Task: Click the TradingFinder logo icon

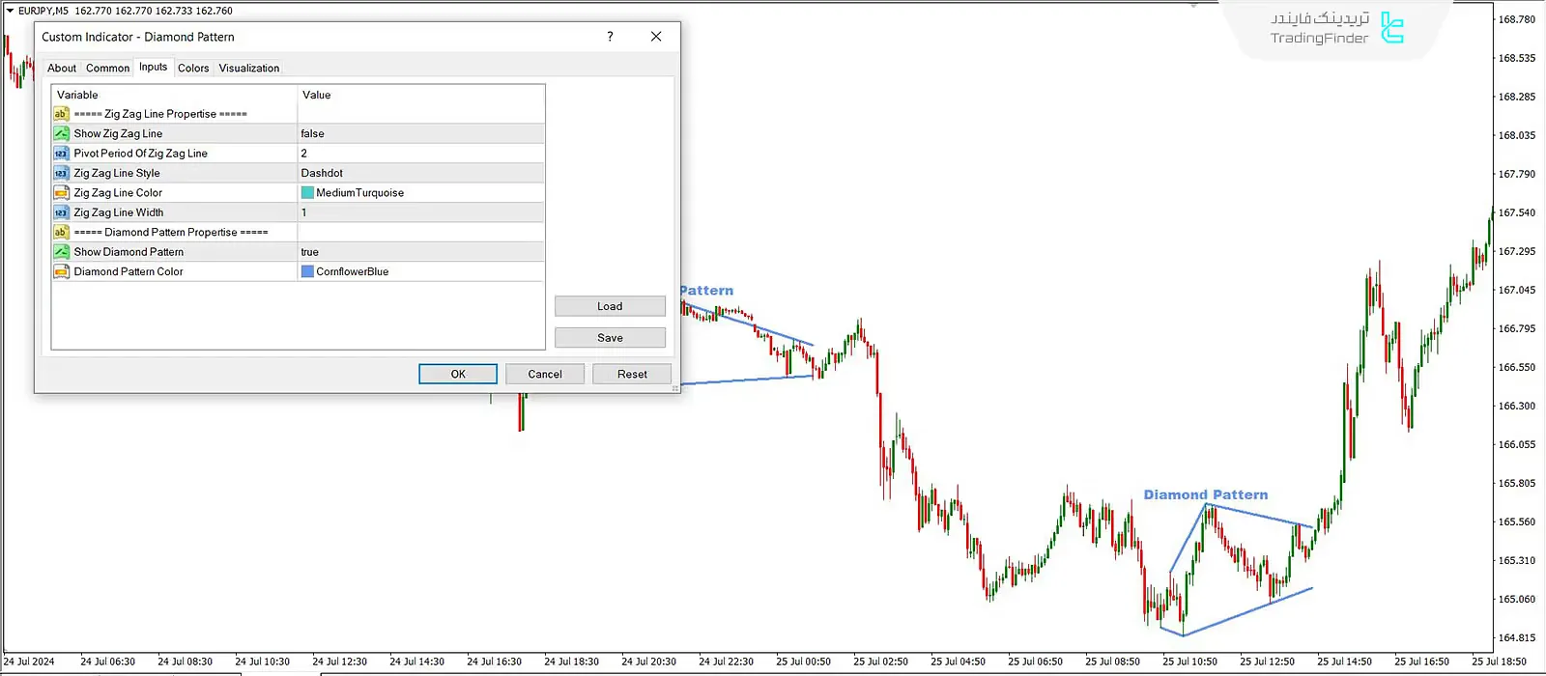Action: pyautogui.click(x=1391, y=28)
